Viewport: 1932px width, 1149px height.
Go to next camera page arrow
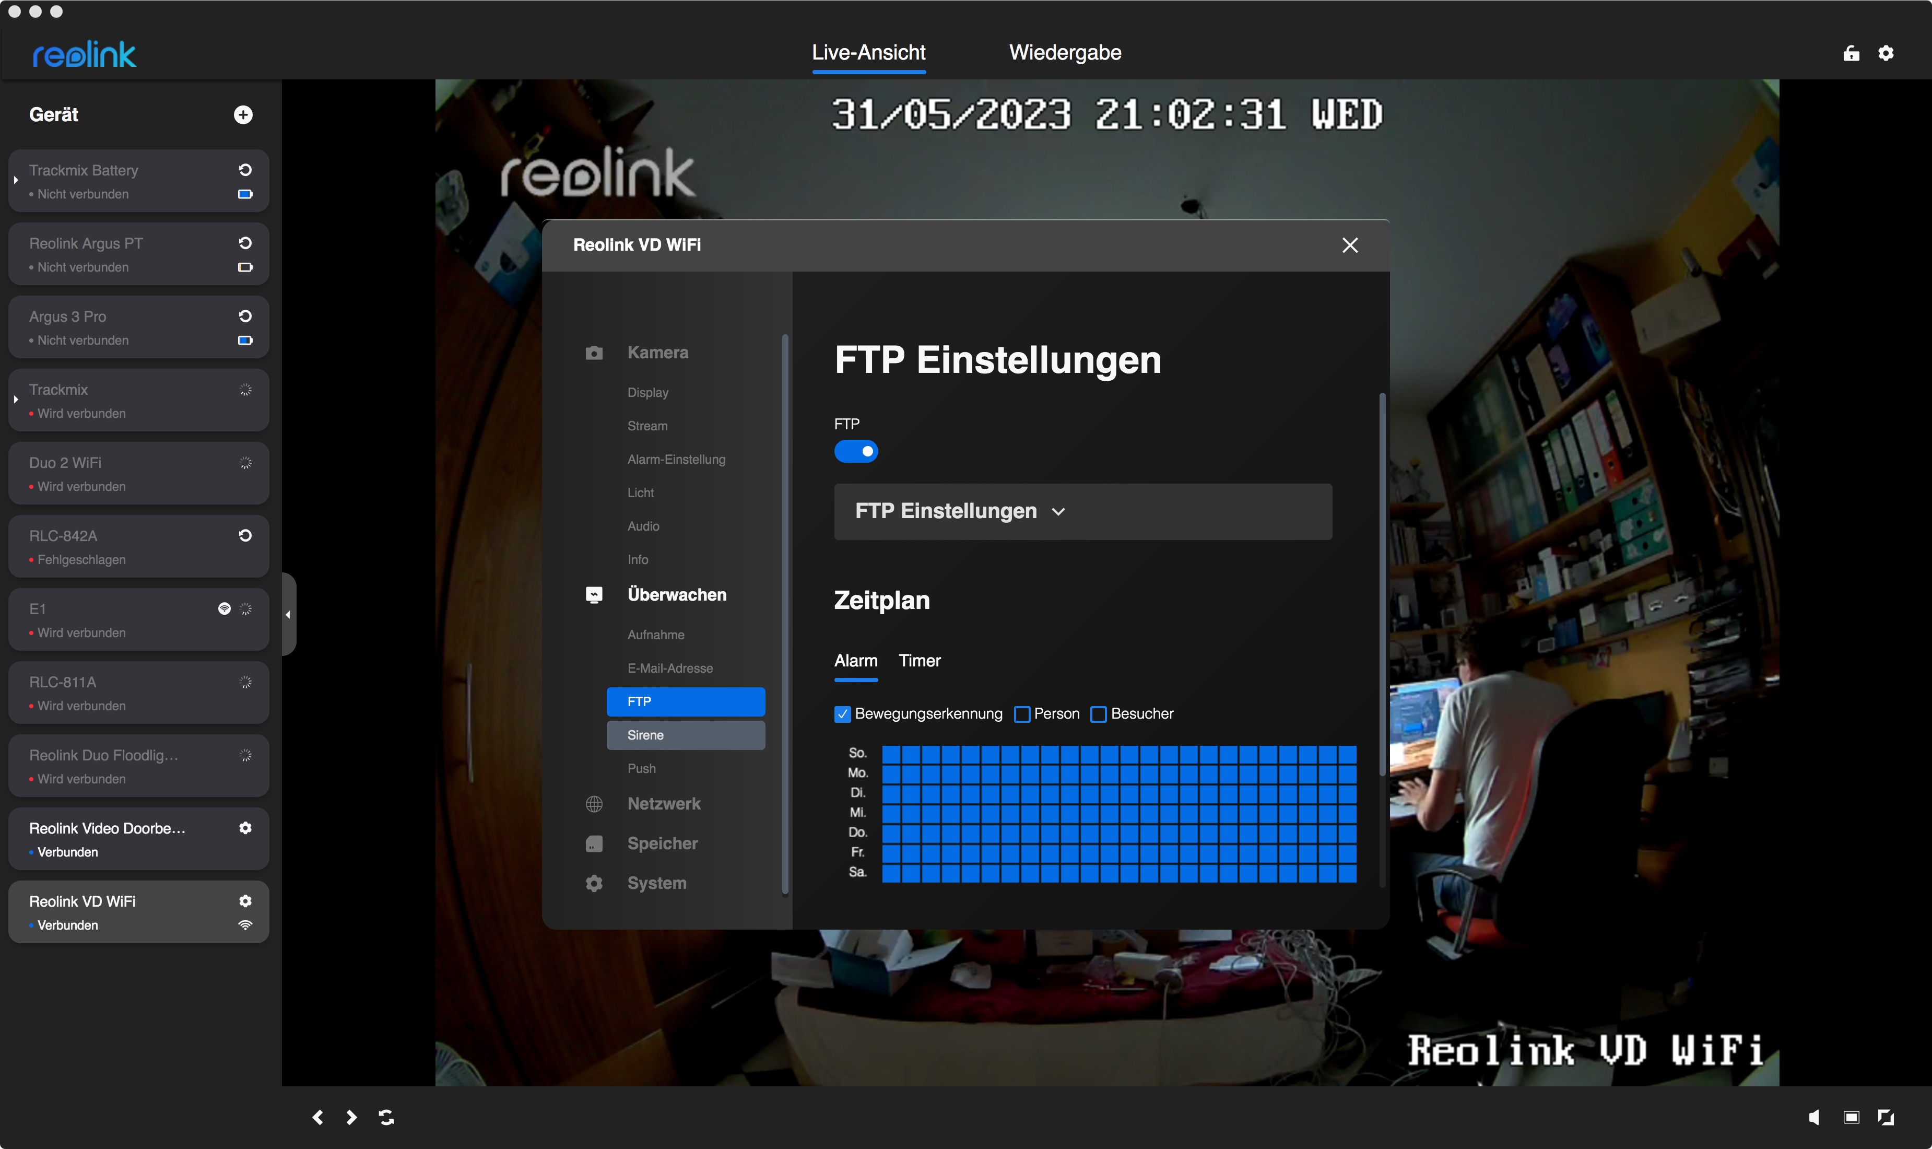tap(351, 1117)
